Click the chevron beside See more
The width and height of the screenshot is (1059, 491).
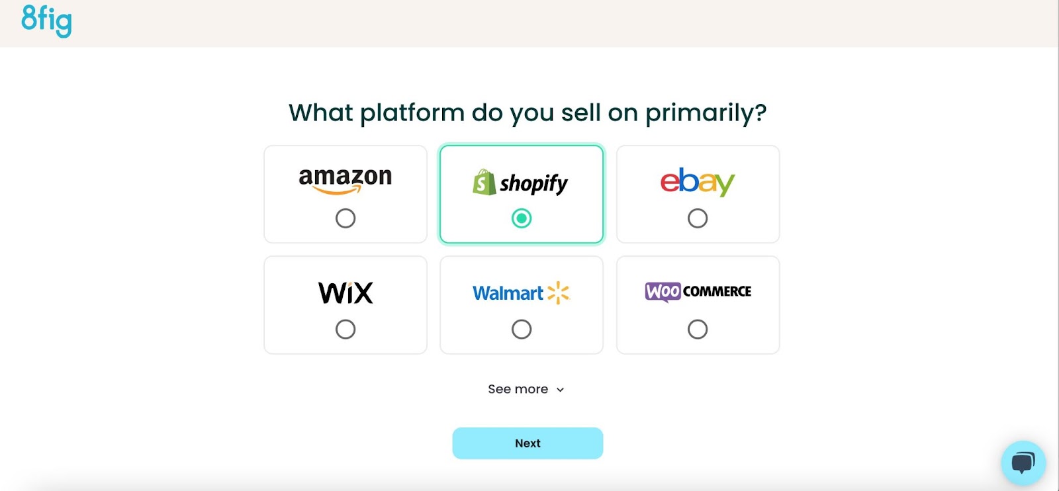click(561, 390)
